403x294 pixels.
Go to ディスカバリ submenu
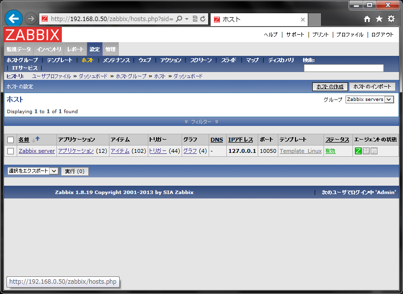(x=281, y=60)
